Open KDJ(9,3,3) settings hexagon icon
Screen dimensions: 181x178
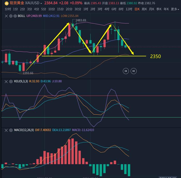point(11,81)
